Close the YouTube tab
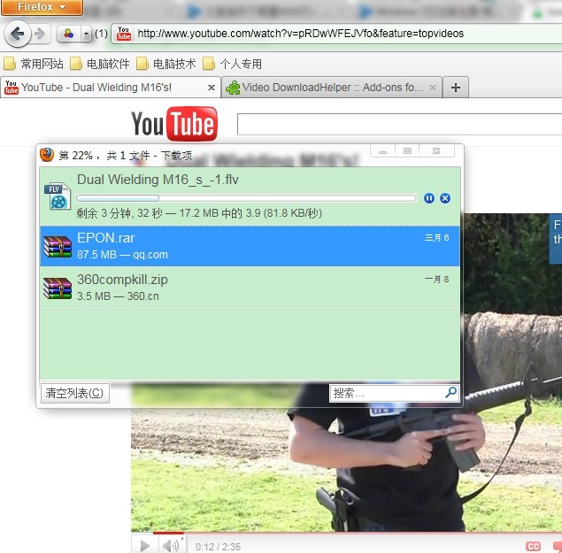Screen dimensions: 562x553 212,88
